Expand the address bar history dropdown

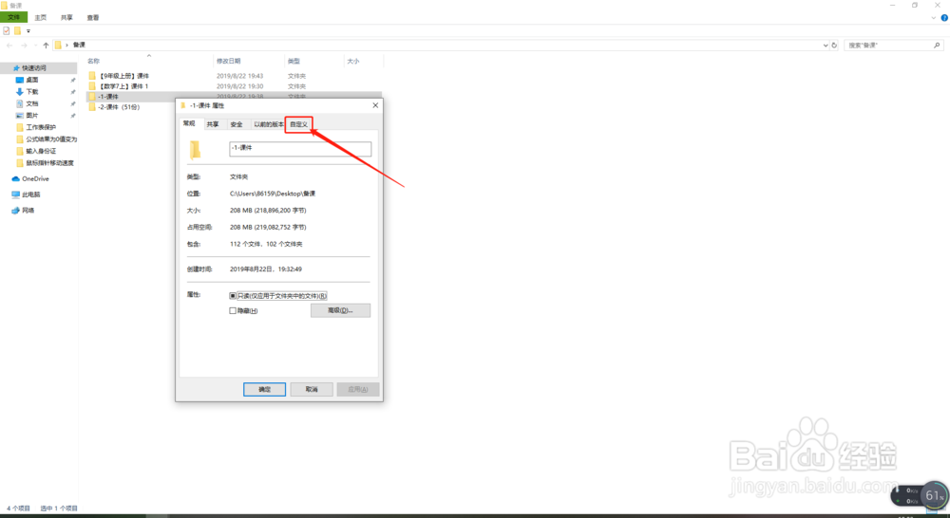pyautogui.click(x=826, y=46)
